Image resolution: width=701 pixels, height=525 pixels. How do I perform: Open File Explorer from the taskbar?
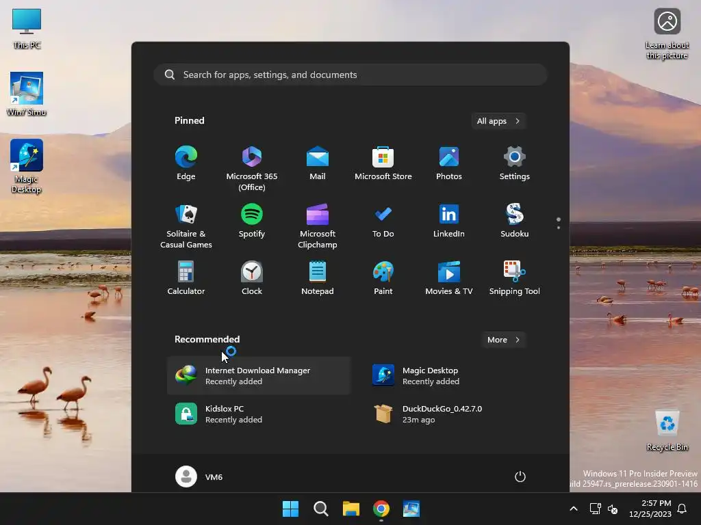point(351,509)
